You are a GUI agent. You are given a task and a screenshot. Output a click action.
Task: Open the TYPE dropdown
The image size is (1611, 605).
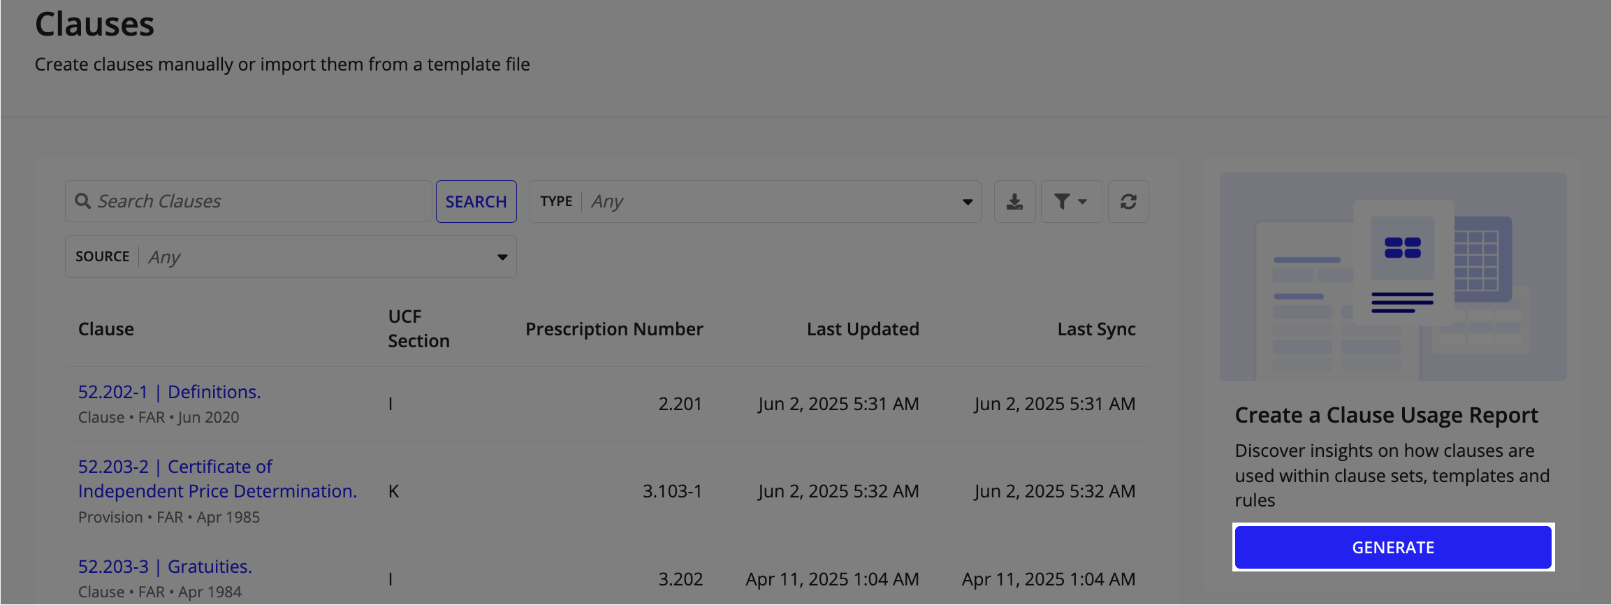(755, 202)
